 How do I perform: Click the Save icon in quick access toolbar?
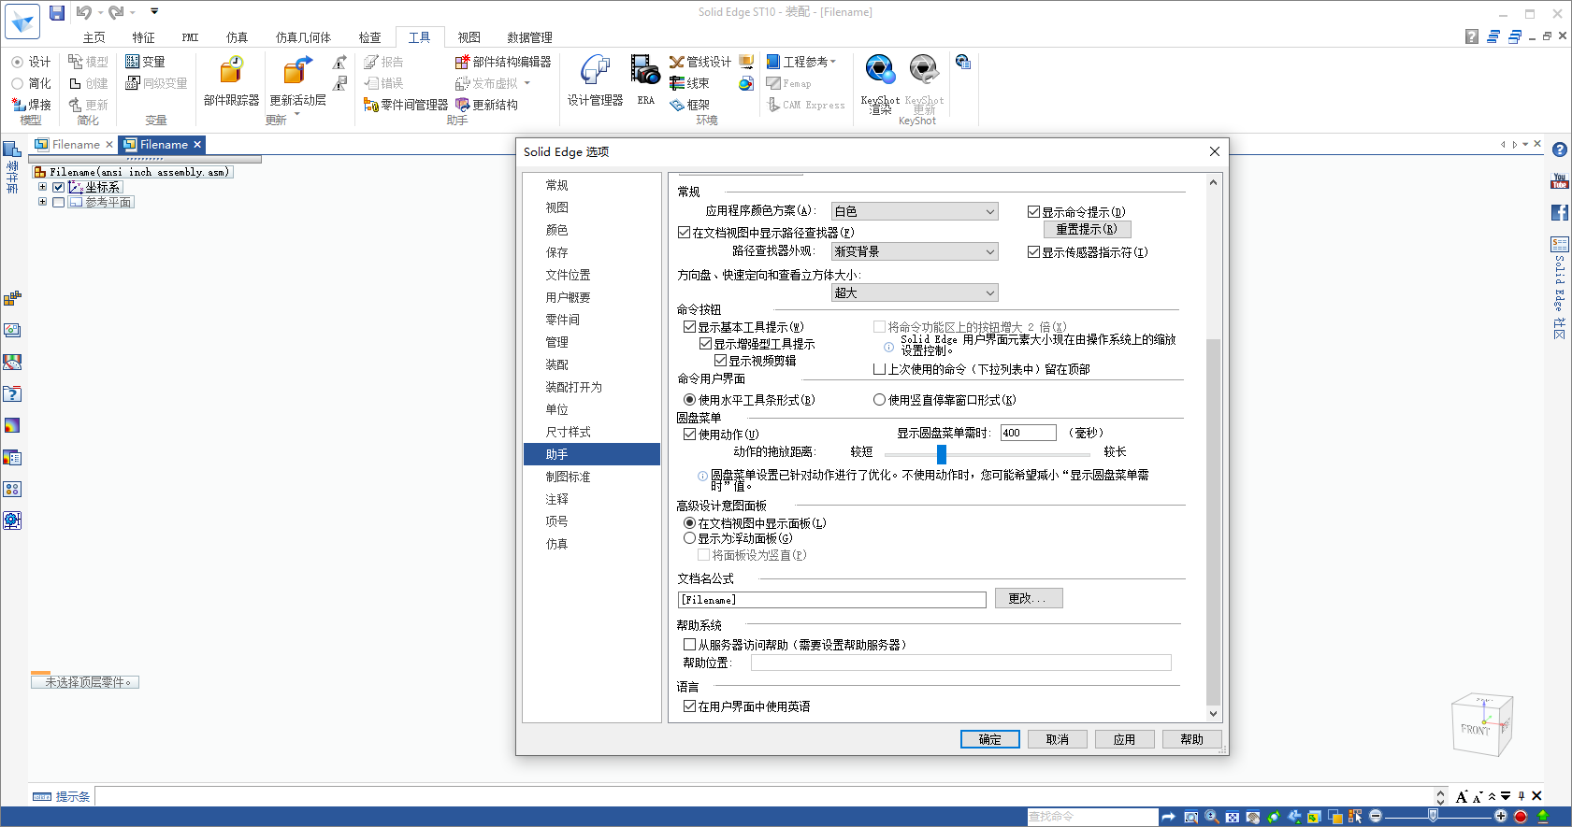coord(57,12)
